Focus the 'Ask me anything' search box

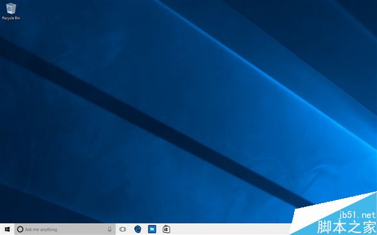[65, 229]
